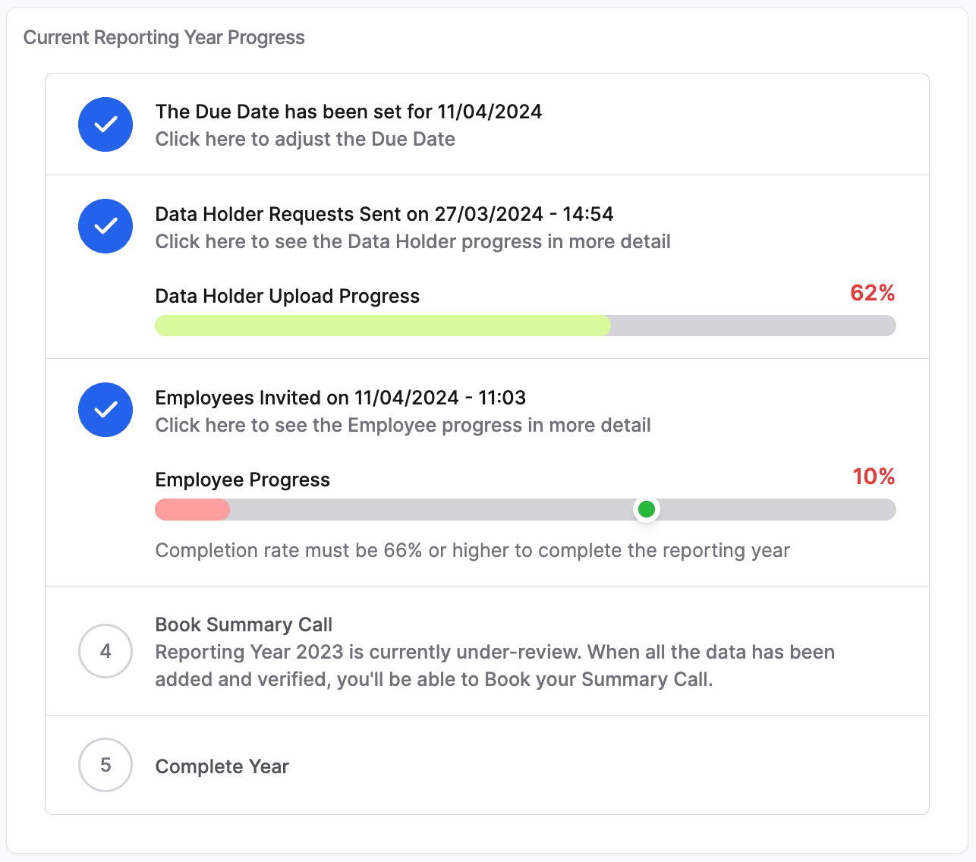
Task: Click the 66% completion rate requirement note
Action: 472,551
